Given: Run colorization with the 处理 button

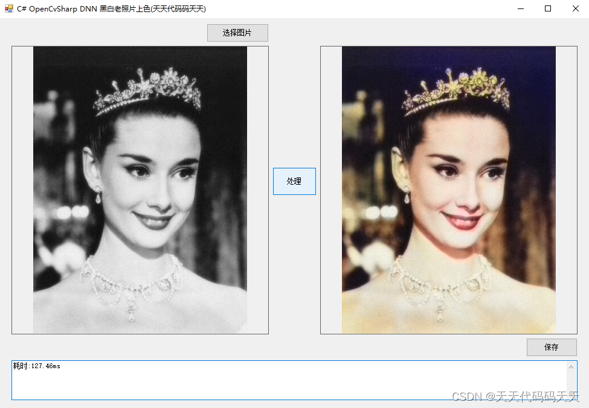Looking at the screenshot, I should click(x=294, y=181).
